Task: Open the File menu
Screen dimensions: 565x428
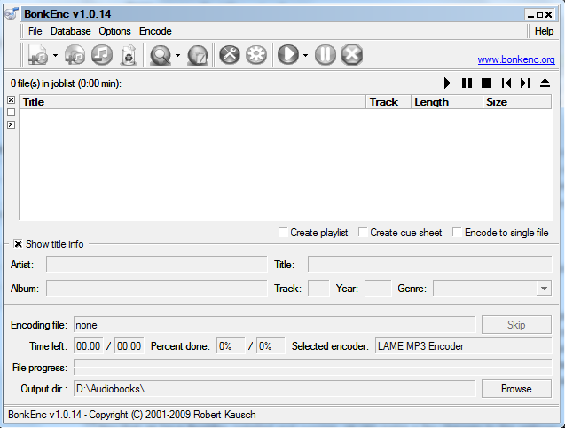Action: (35, 31)
